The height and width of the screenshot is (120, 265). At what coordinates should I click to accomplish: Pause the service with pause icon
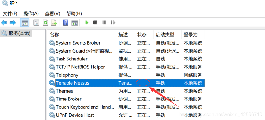[104, 23]
